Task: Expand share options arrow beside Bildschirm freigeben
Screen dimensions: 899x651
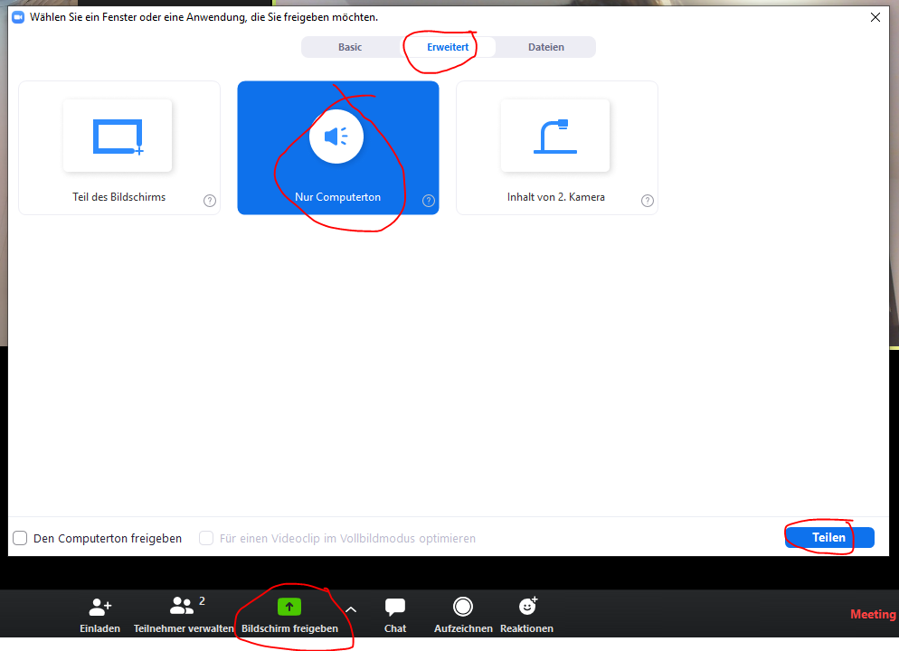Action: pyautogui.click(x=351, y=609)
